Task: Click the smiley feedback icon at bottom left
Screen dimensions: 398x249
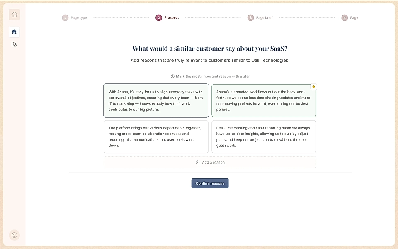Action: [x=14, y=235]
